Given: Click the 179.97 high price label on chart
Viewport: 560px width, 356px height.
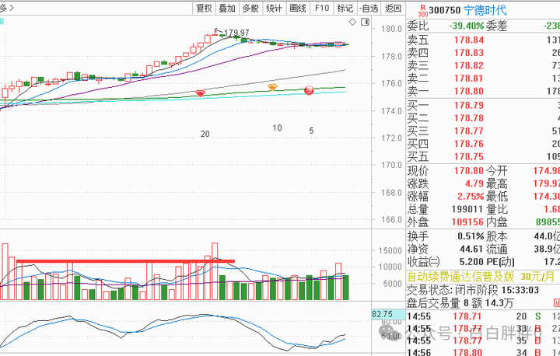Looking at the screenshot, I should coord(236,33).
